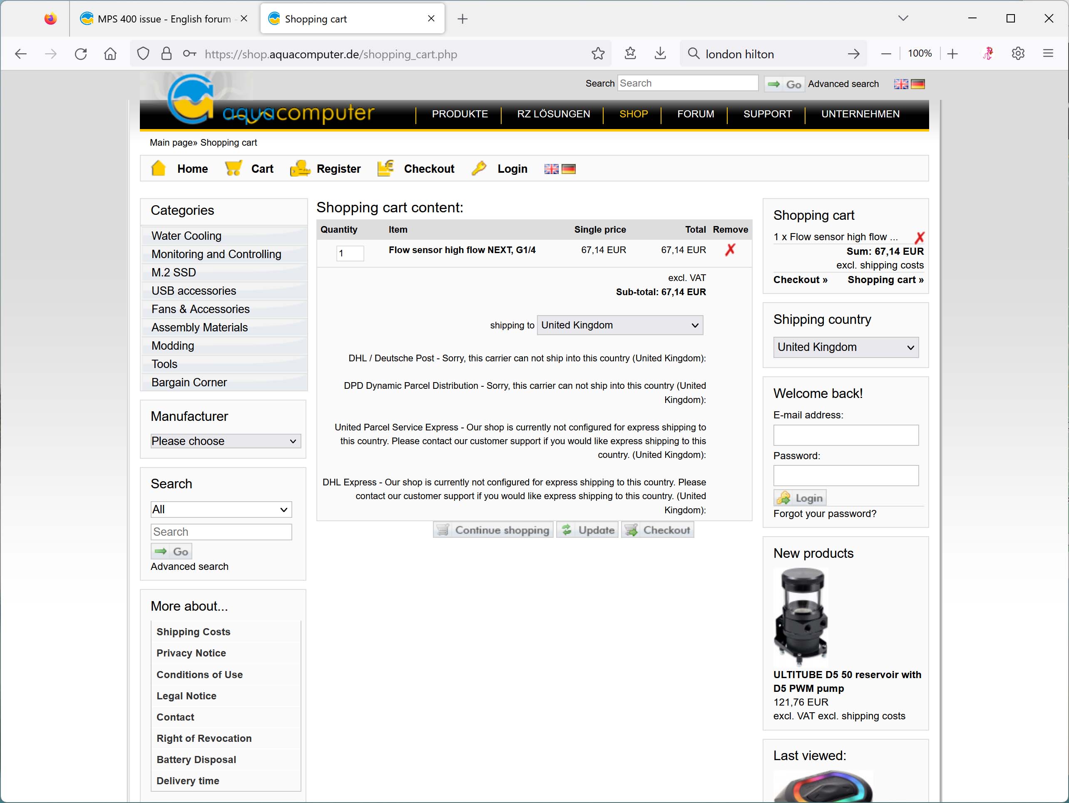Expand the 'shipping to' country dropdown
The height and width of the screenshot is (803, 1069).
619,325
